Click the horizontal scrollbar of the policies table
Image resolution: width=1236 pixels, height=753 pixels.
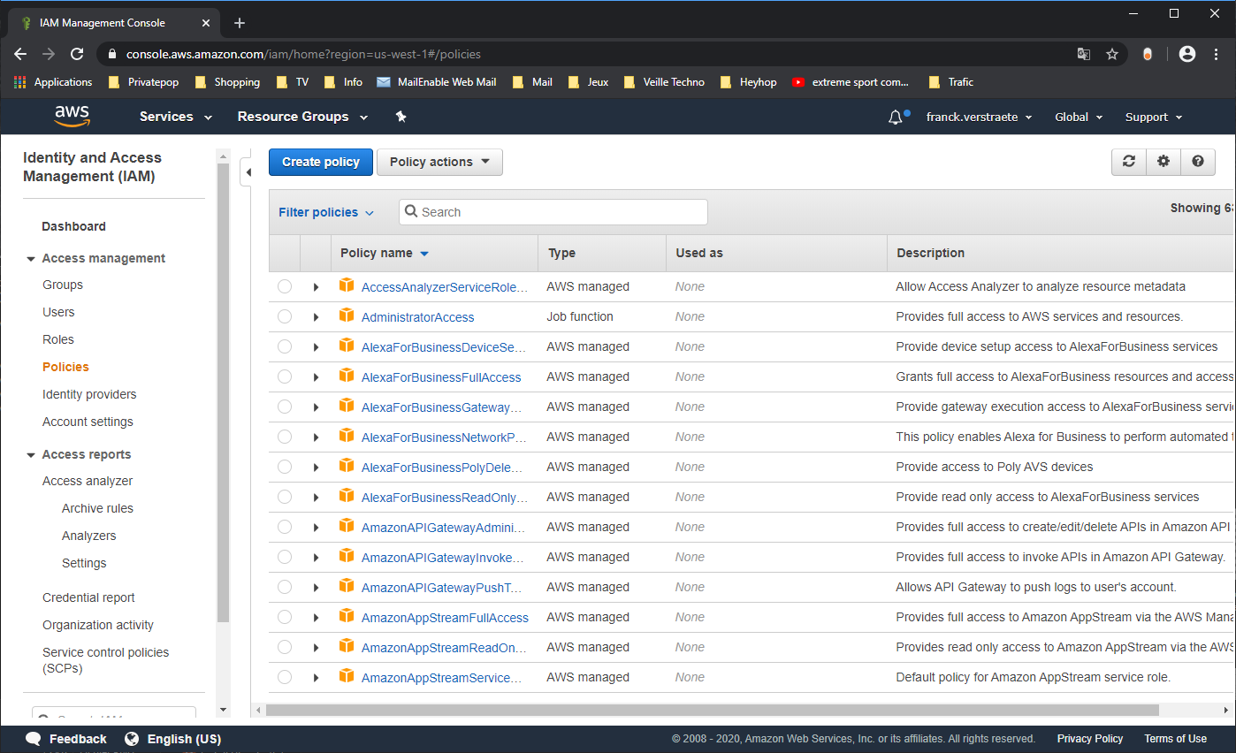coord(712,710)
